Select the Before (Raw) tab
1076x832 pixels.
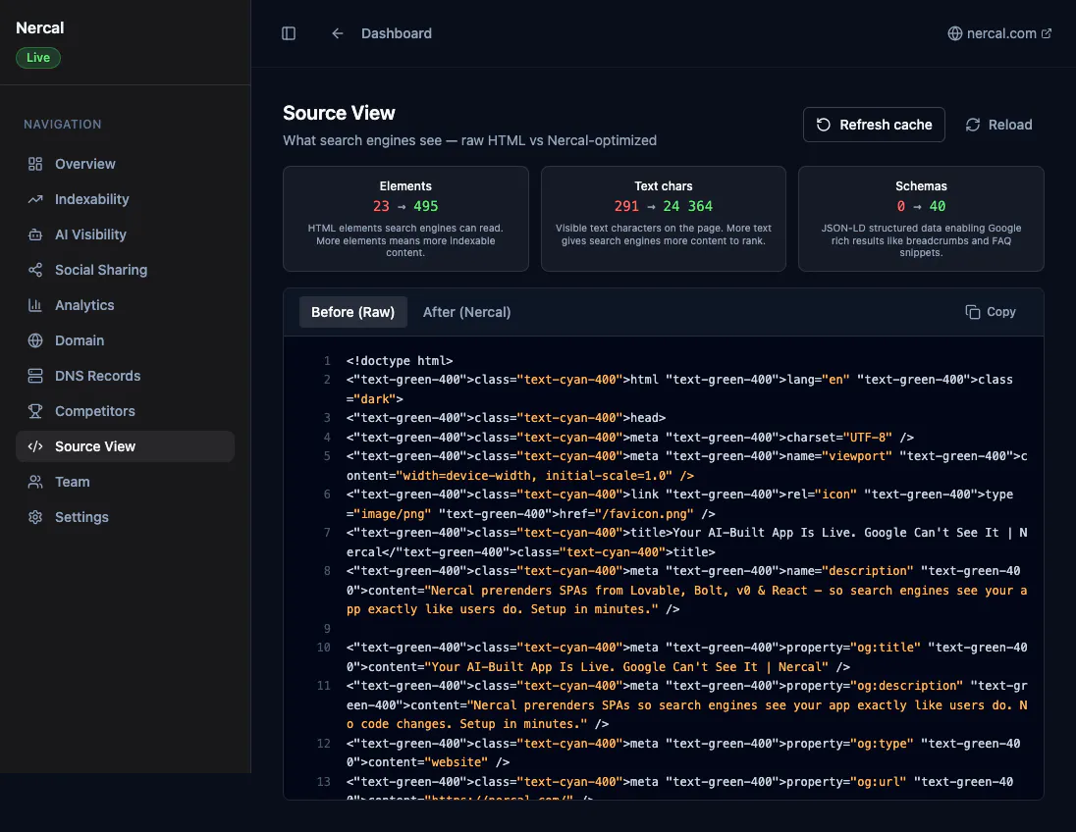[352, 312]
